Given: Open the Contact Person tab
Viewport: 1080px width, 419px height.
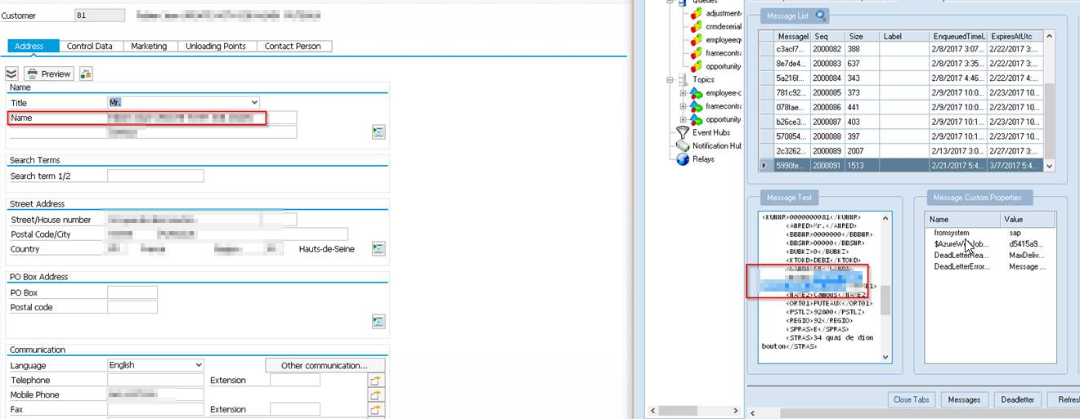Looking at the screenshot, I should click(293, 47).
